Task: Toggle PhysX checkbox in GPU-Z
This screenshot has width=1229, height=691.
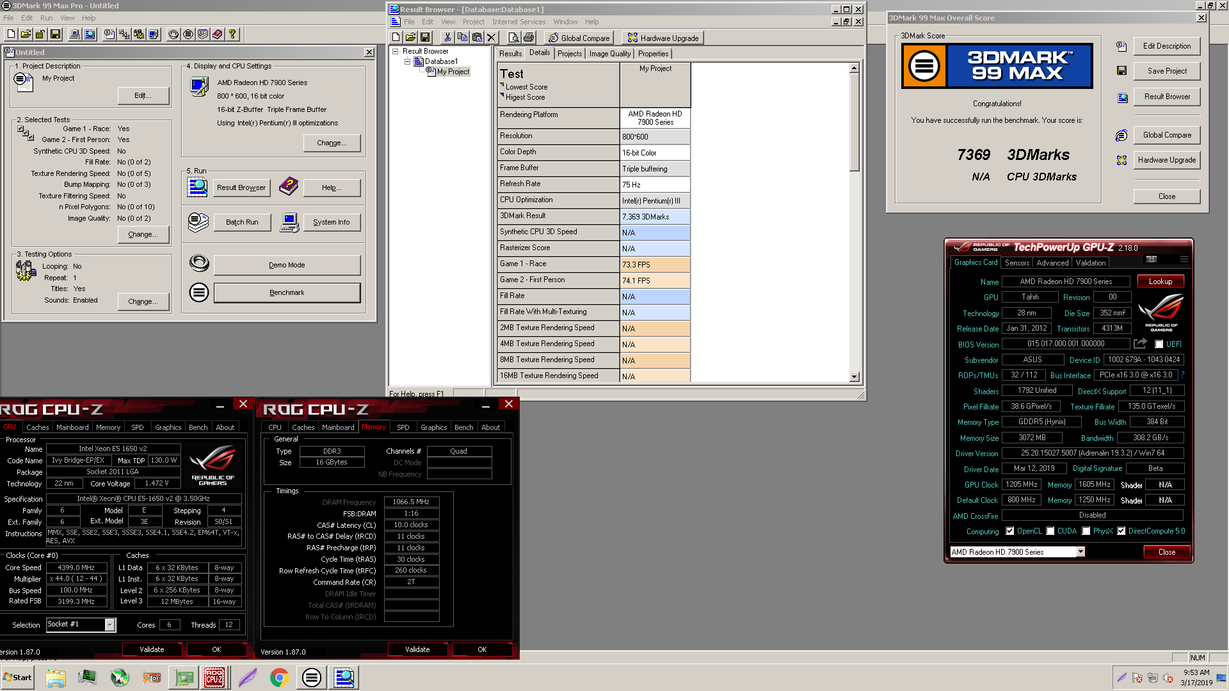Action: (1086, 531)
